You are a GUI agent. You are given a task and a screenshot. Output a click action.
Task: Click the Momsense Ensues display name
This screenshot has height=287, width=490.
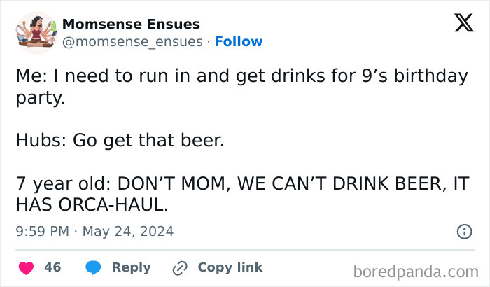(131, 24)
